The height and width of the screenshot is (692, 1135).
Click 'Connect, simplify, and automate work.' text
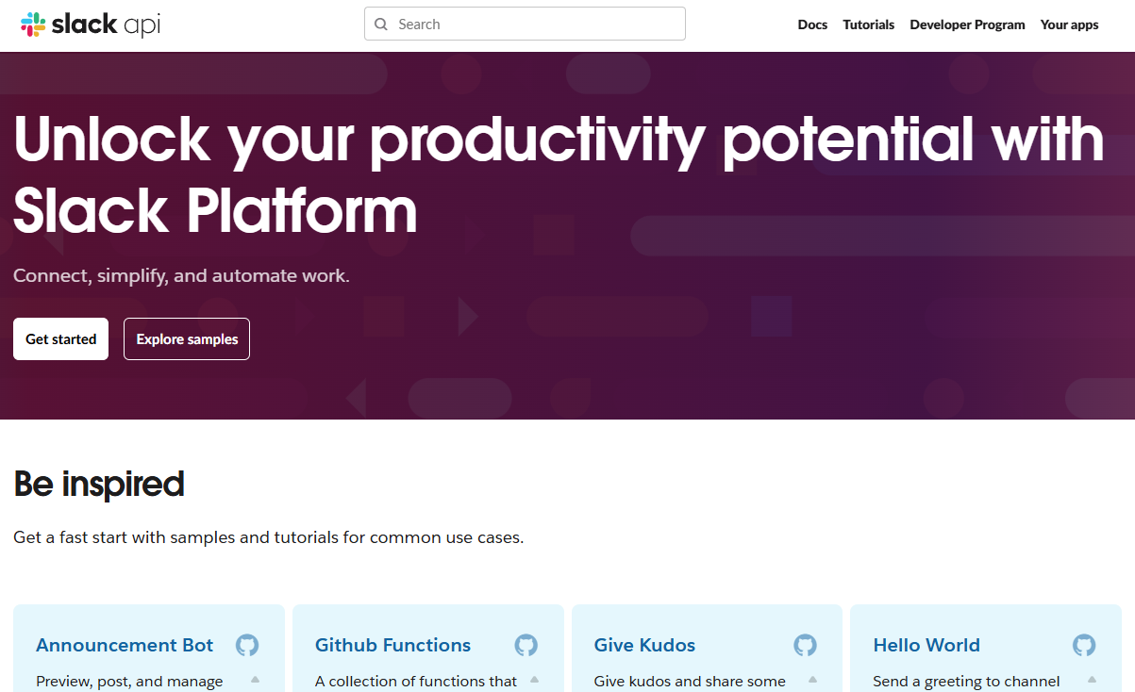(x=181, y=276)
